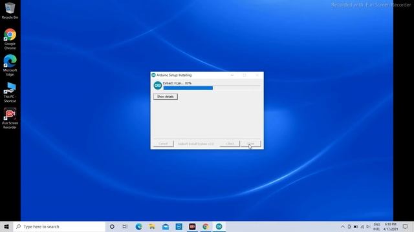Open Microsoft Edge from the taskbar
414x232 pixels.
(138, 226)
